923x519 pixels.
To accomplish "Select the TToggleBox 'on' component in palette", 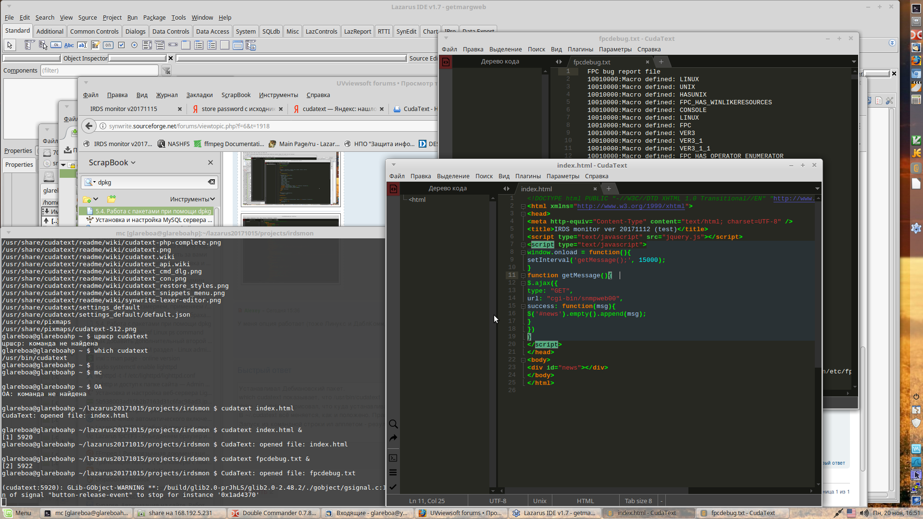I will point(108,45).
